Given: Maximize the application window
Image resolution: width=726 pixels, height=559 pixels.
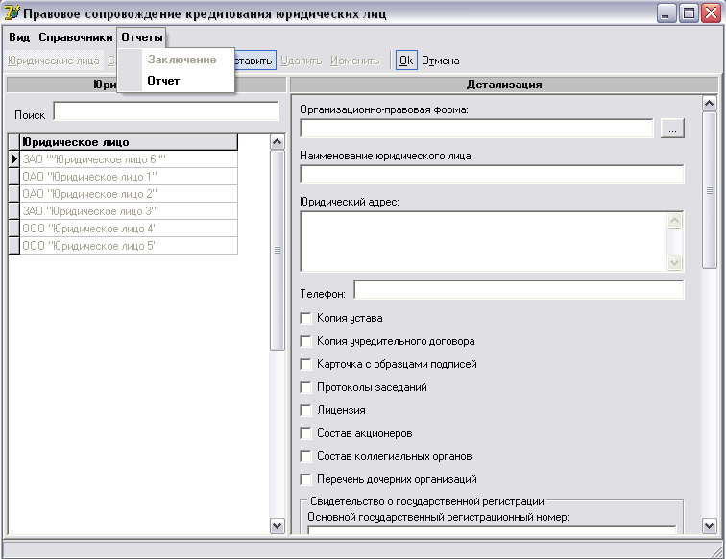Looking at the screenshot, I should pyautogui.click(x=689, y=13).
